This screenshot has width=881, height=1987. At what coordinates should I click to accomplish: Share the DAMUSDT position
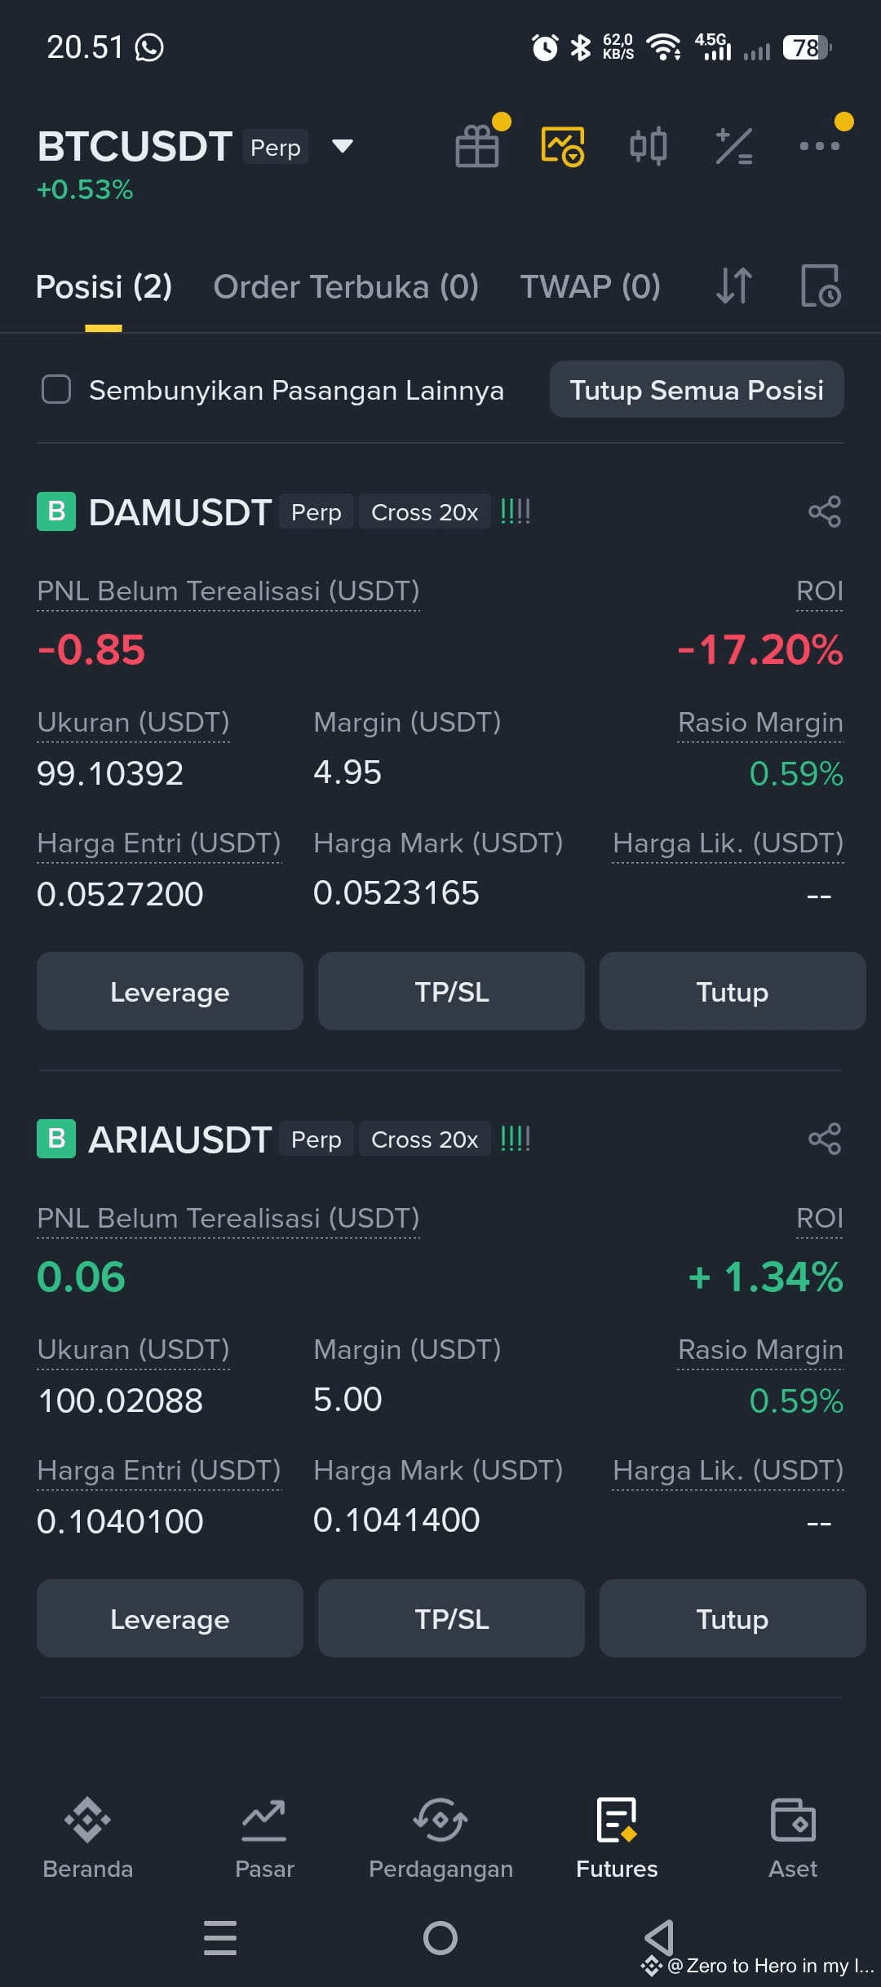[825, 511]
